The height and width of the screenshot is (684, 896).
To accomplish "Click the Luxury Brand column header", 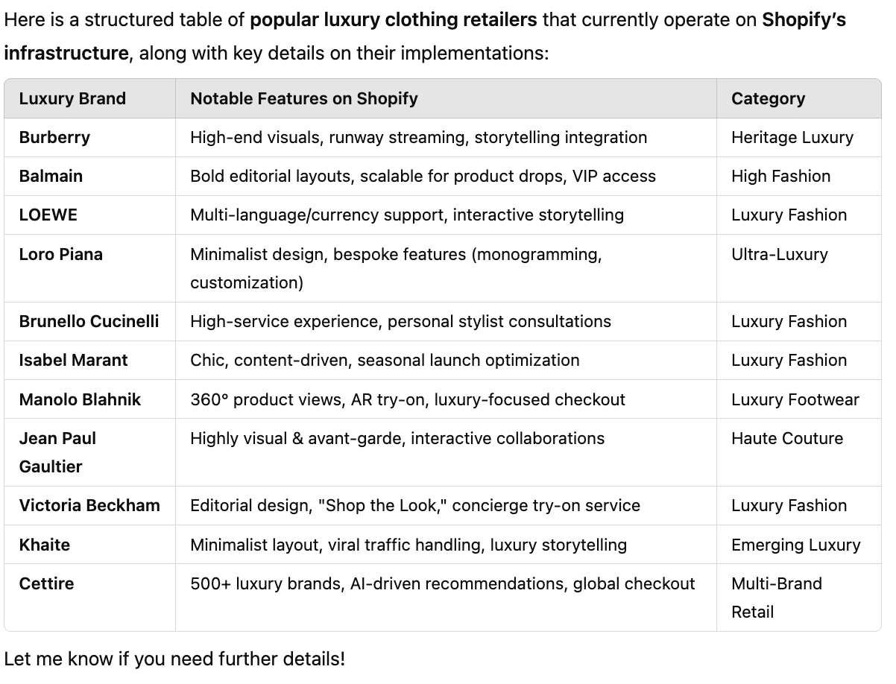I will point(72,98).
